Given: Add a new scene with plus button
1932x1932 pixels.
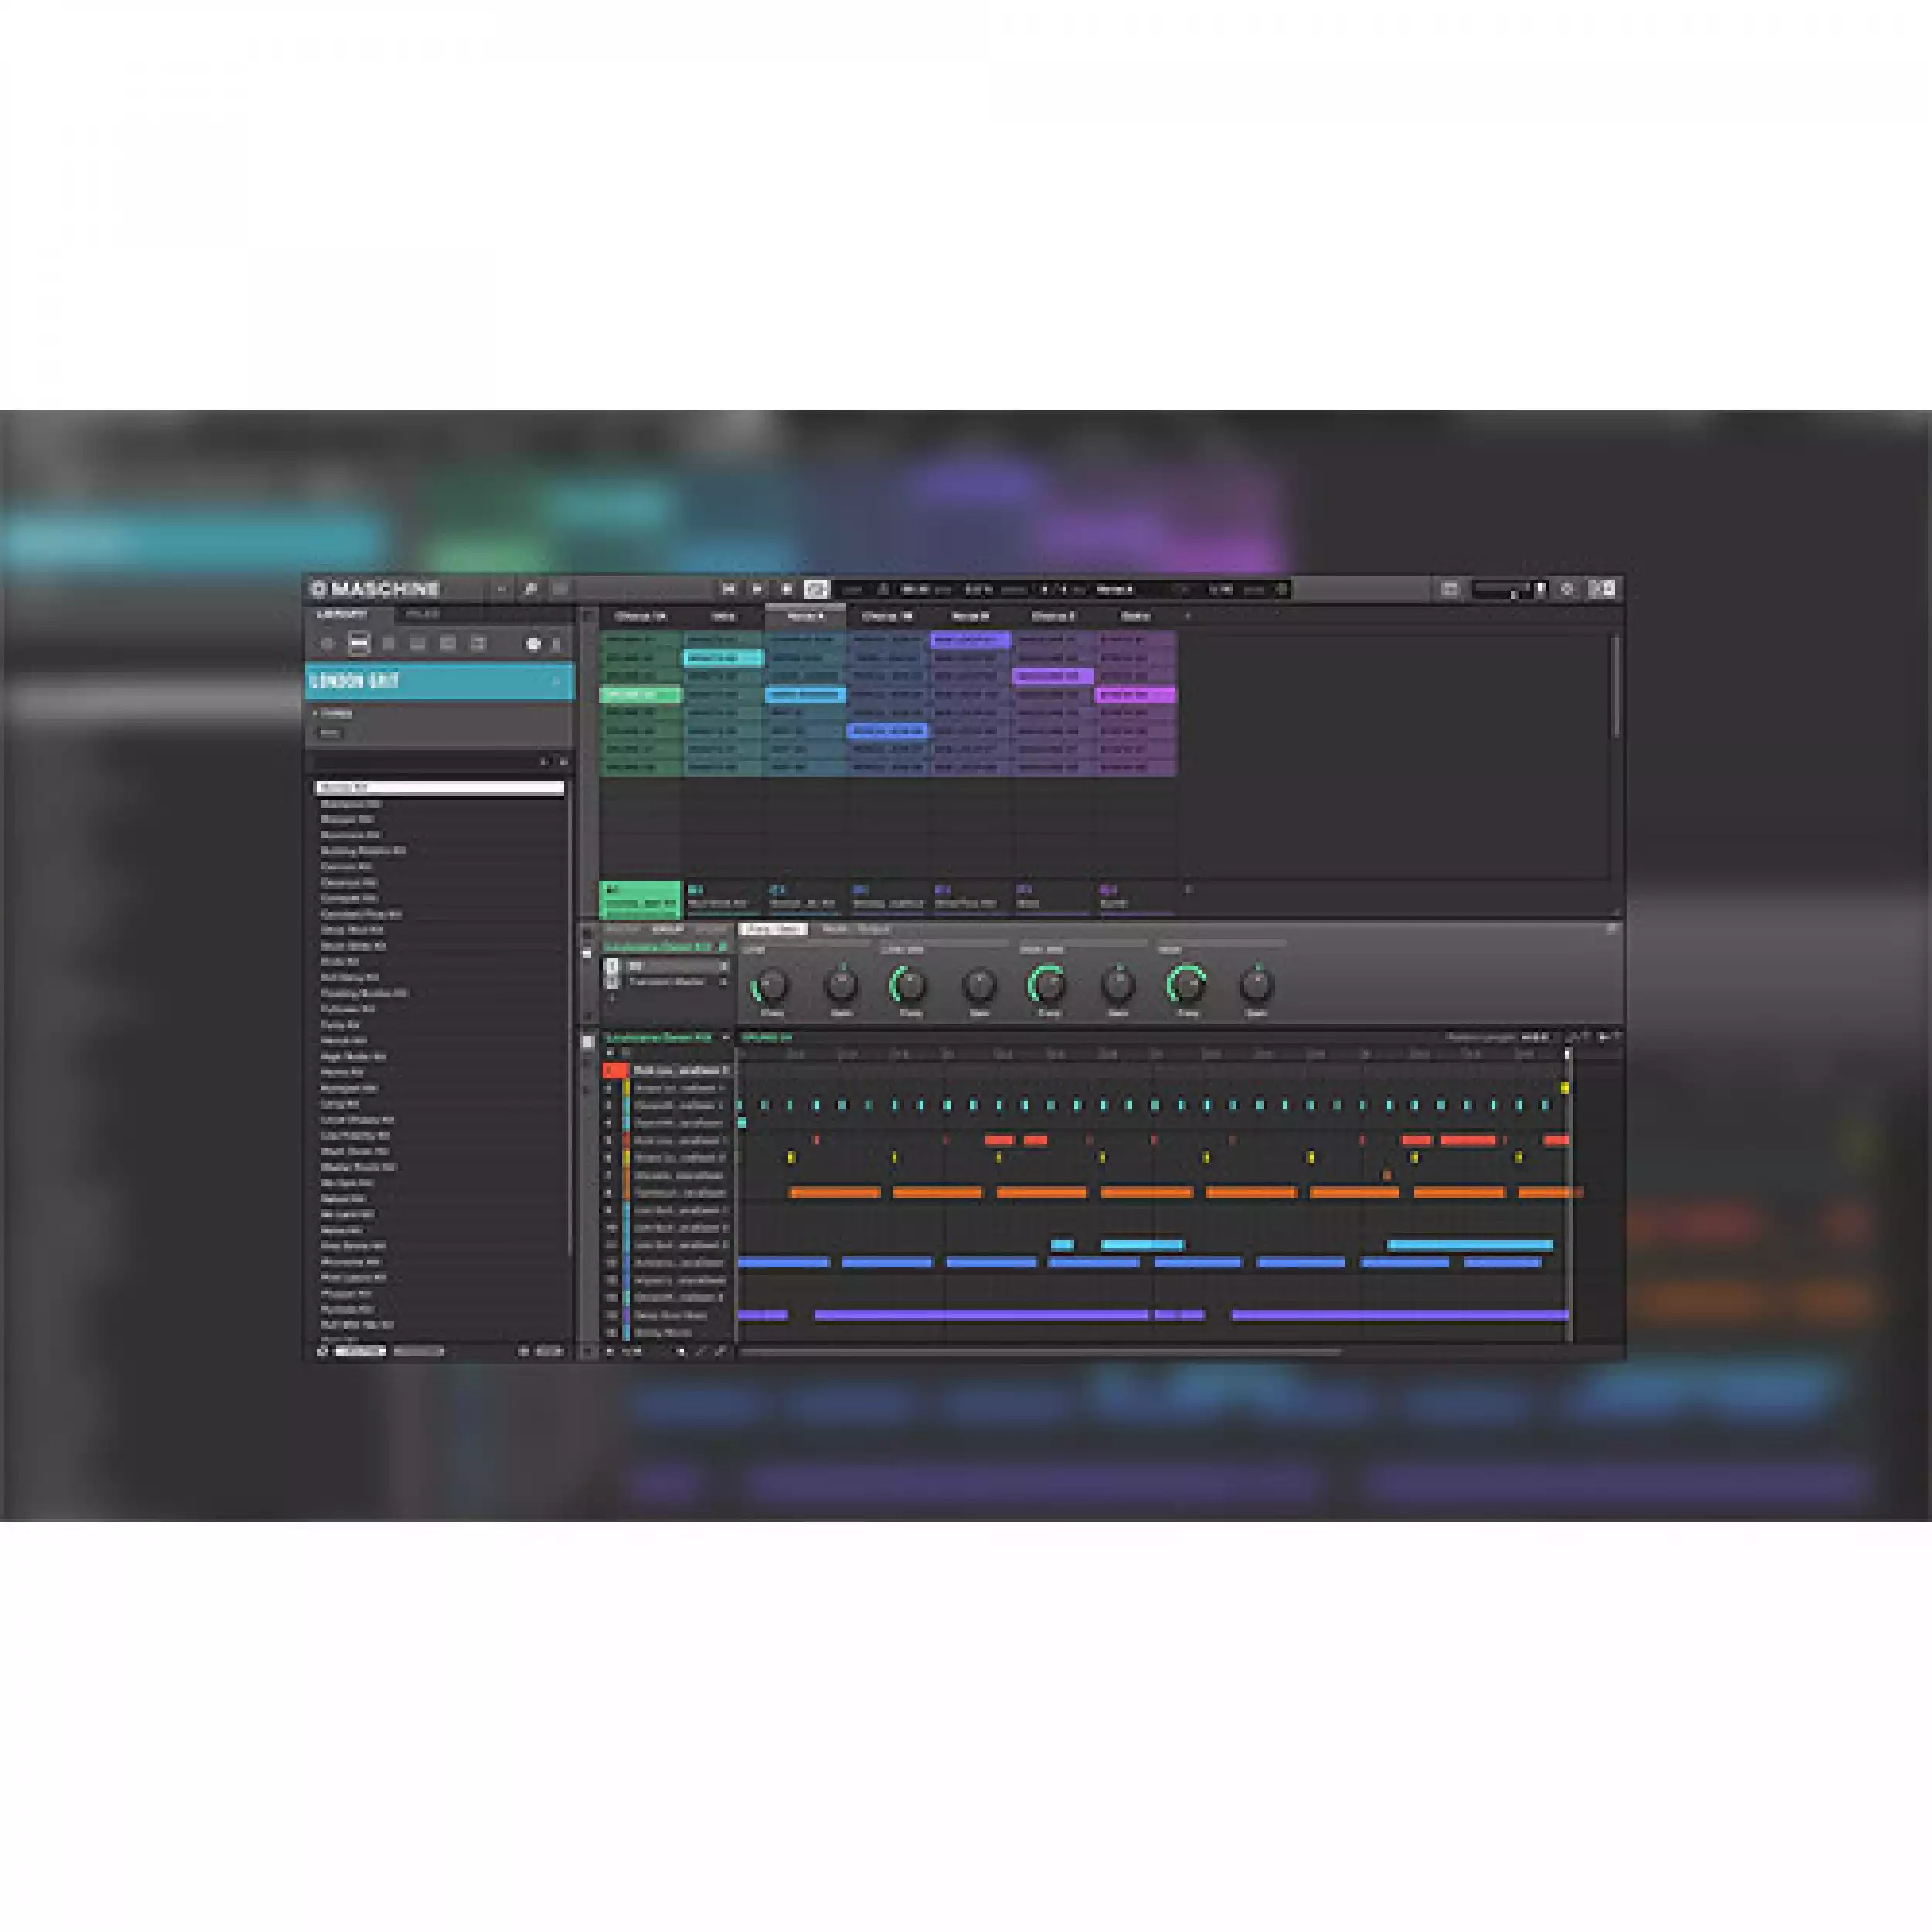Looking at the screenshot, I should coord(1188,616).
